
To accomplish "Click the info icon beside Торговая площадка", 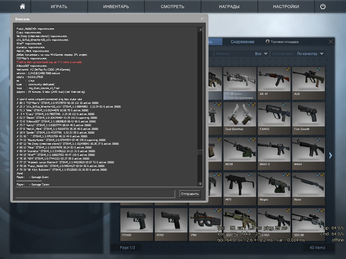I will (x=268, y=41).
